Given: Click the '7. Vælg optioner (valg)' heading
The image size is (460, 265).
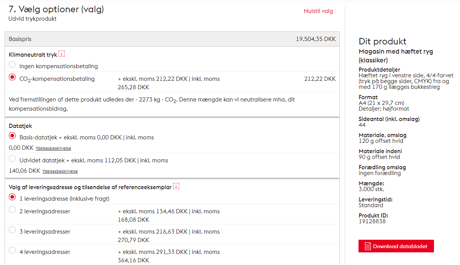Looking at the screenshot, I should (56, 9).
